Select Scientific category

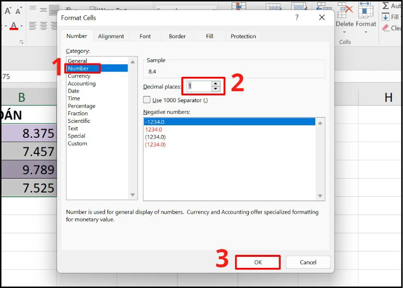97,121
